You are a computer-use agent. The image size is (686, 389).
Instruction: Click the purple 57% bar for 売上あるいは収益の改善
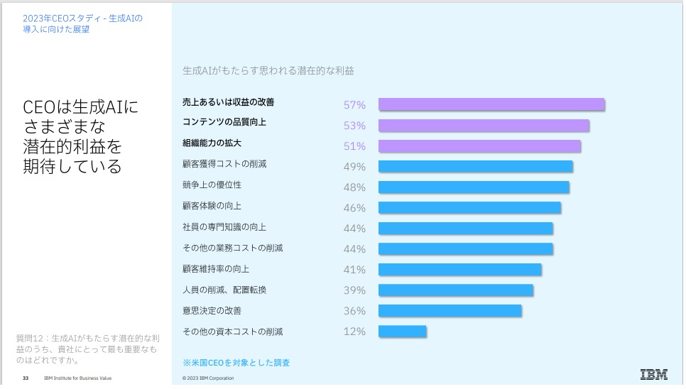point(491,104)
